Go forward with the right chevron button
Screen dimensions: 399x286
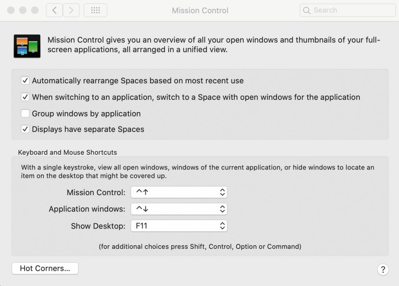click(71, 10)
